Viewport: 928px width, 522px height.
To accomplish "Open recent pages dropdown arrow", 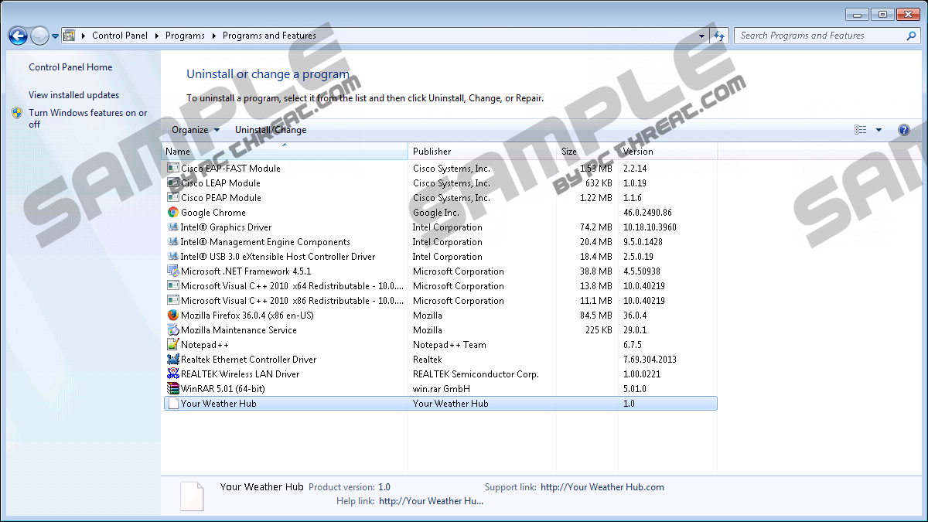I will [x=56, y=36].
